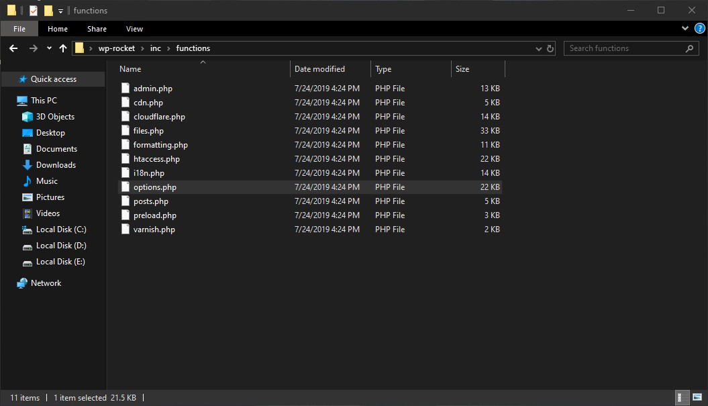This screenshot has height=406, width=708.
Task: Sort by Date modified column header
Action: pos(319,69)
